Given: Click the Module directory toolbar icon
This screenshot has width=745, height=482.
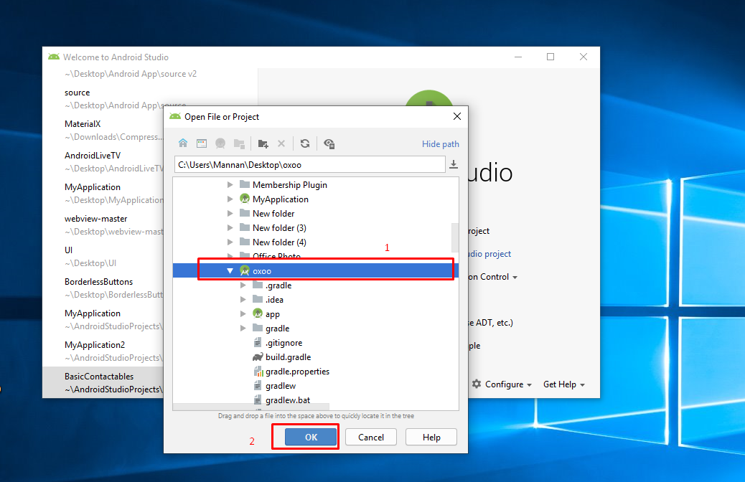Looking at the screenshot, I should tap(239, 143).
